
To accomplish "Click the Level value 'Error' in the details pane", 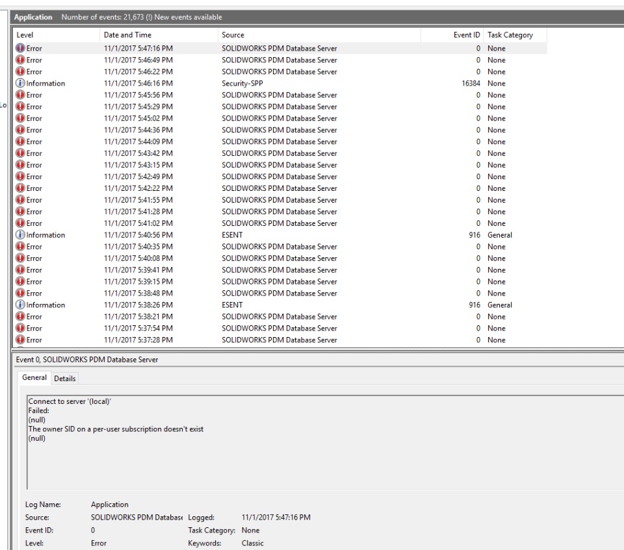I will coord(99,544).
